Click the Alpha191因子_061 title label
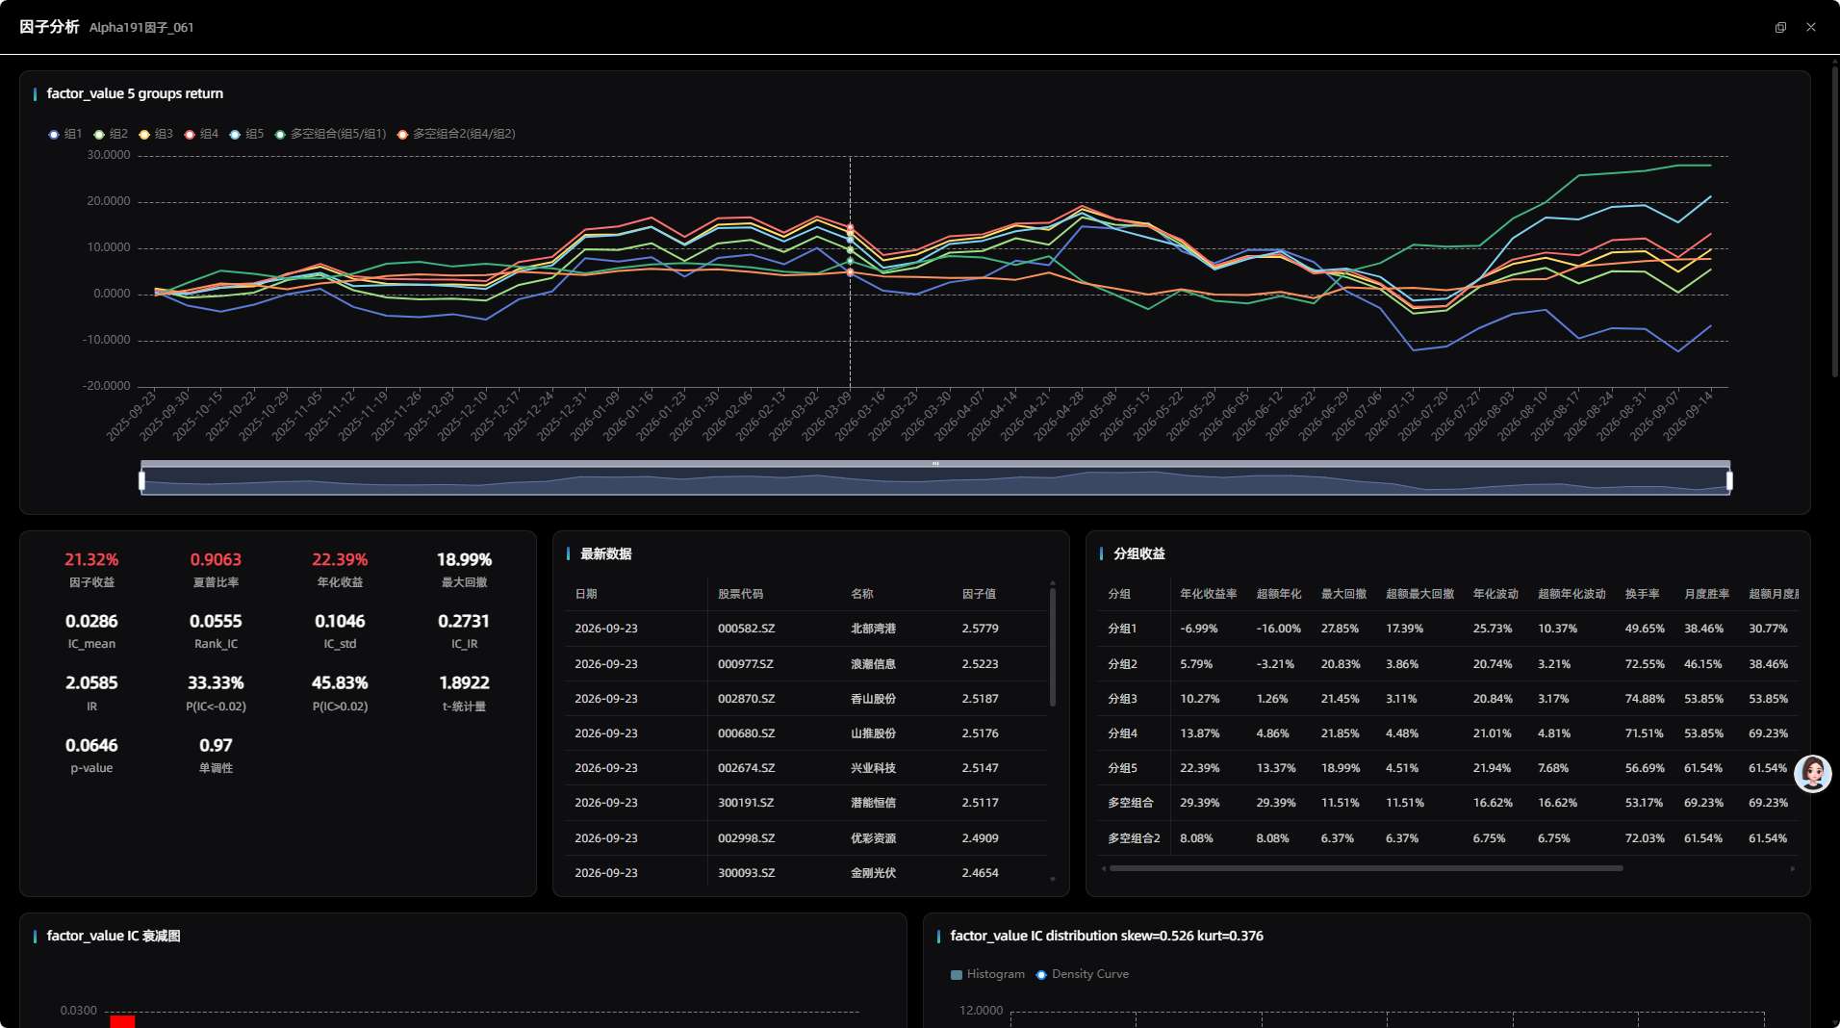The height and width of the screenshot is (1028, 1840). click(141, 27)
